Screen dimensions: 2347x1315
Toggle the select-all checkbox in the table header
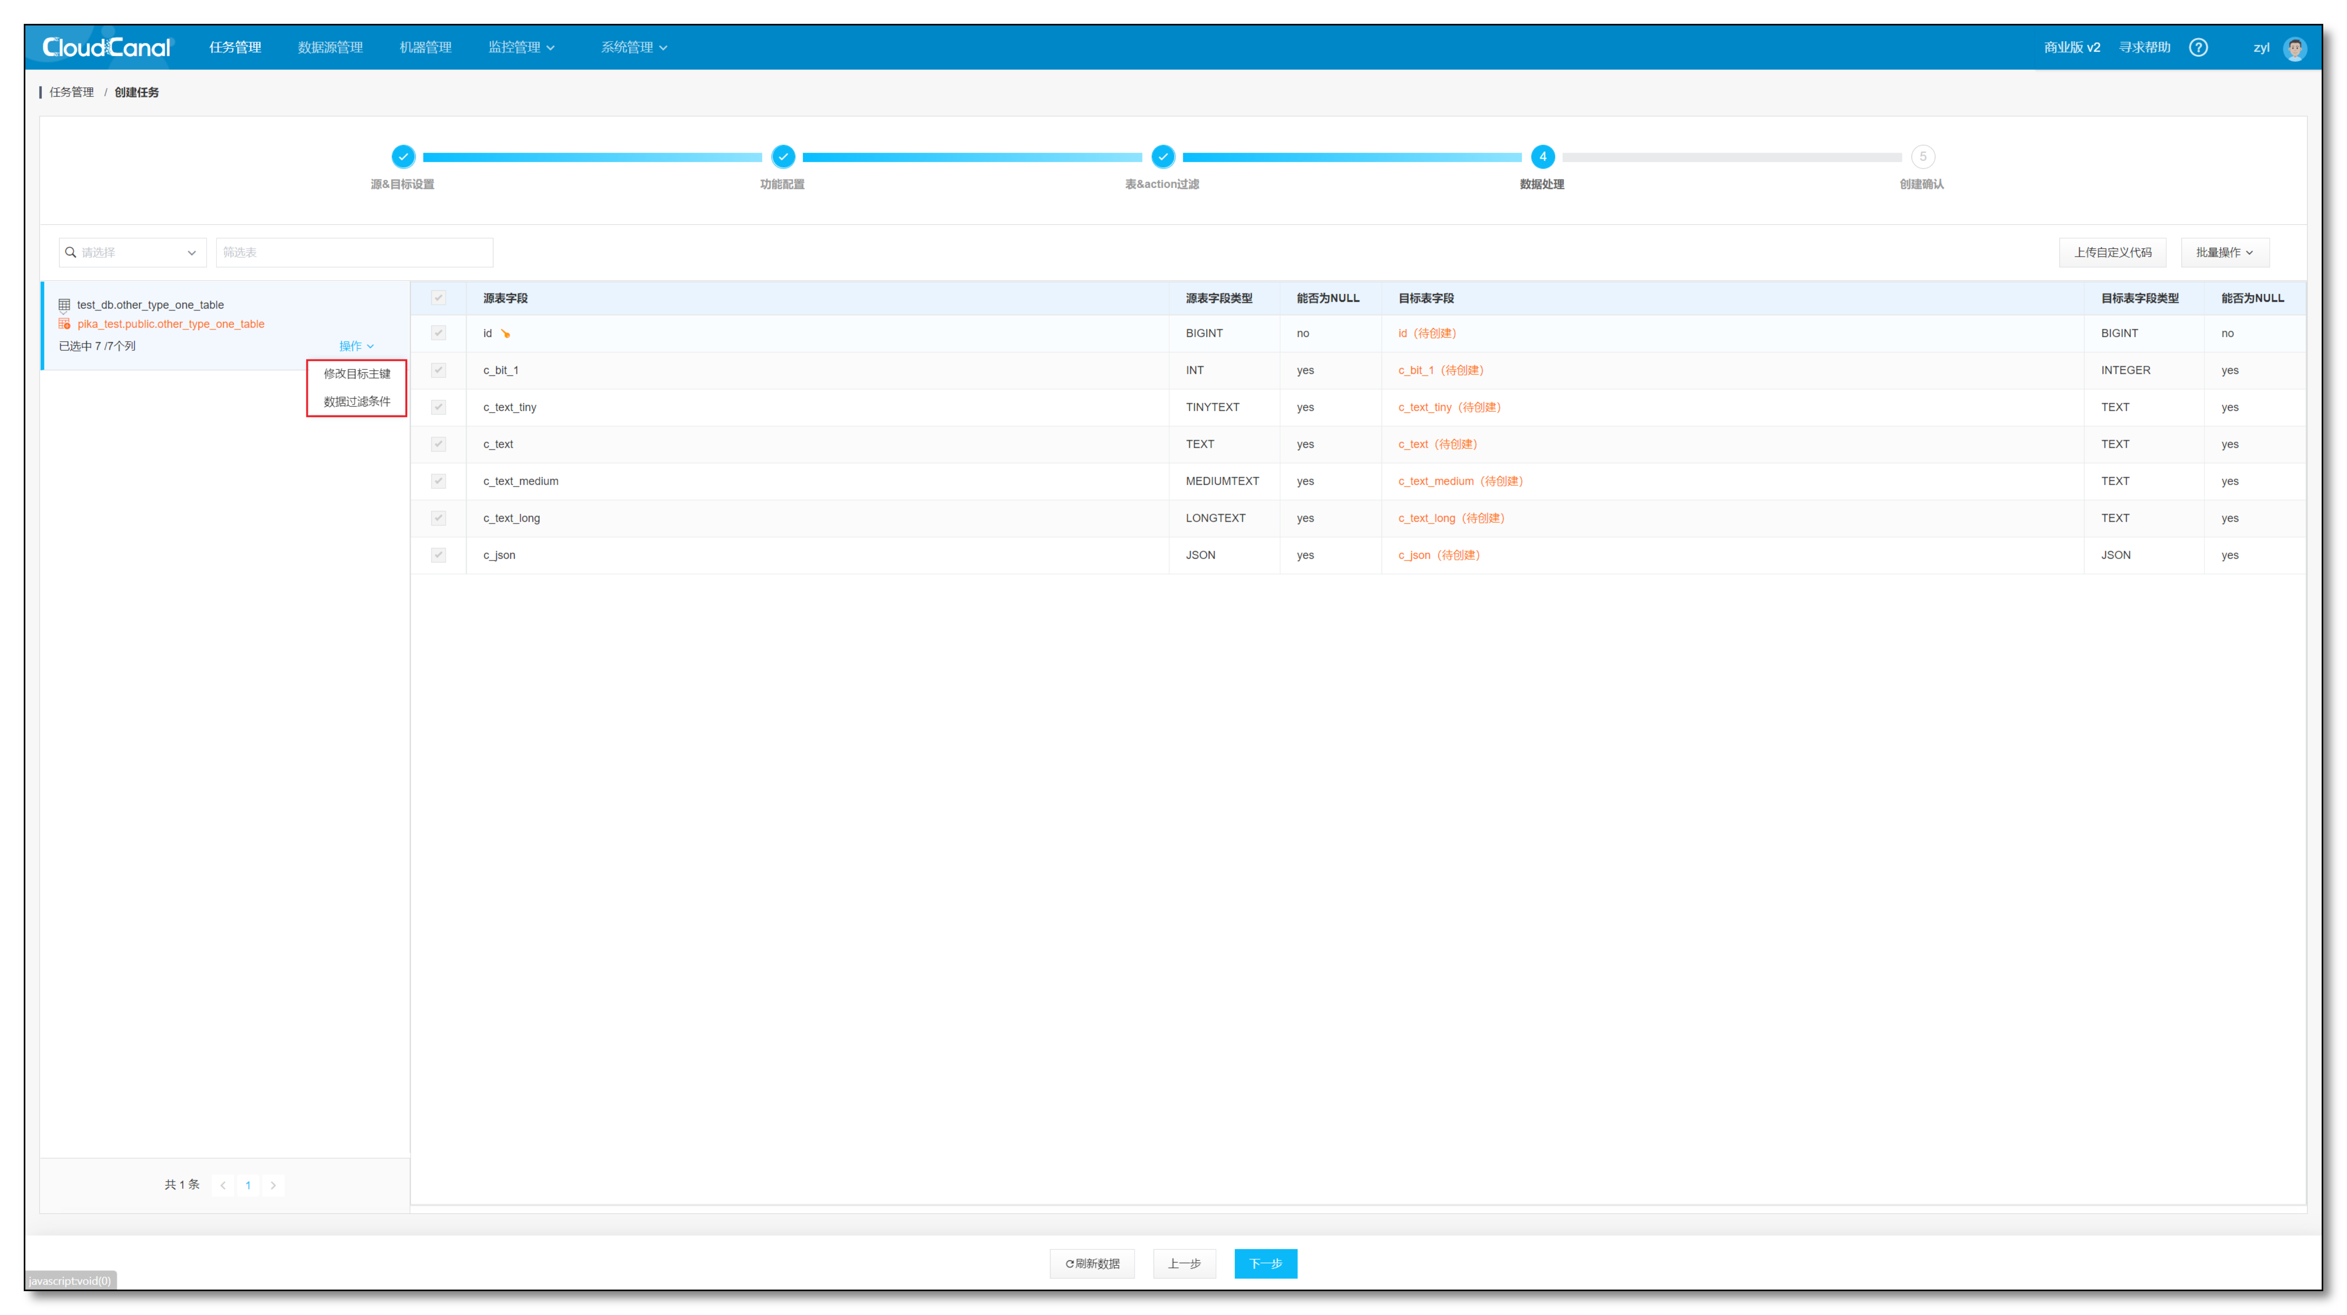[x=438, y=298]
